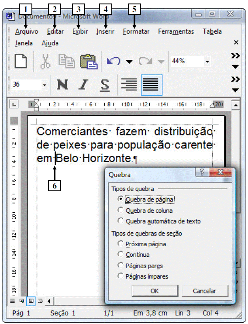Click the Col 4 status bar entry
Screen dimensions: 248x324
click(x=210, y=313)
